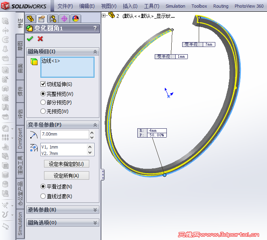Image resolution: width=267 pixels, height=240 pixels.
Task: Click the 1mm 变半径 callout value
Action: coord(181,57)
